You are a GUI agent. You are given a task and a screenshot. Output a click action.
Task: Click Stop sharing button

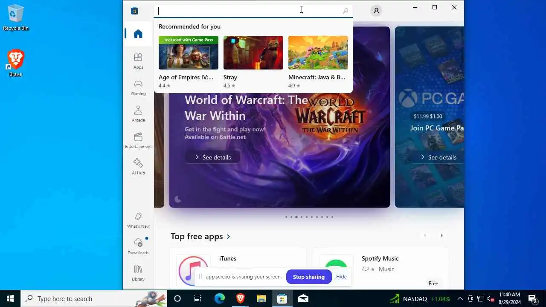point(309,277)
